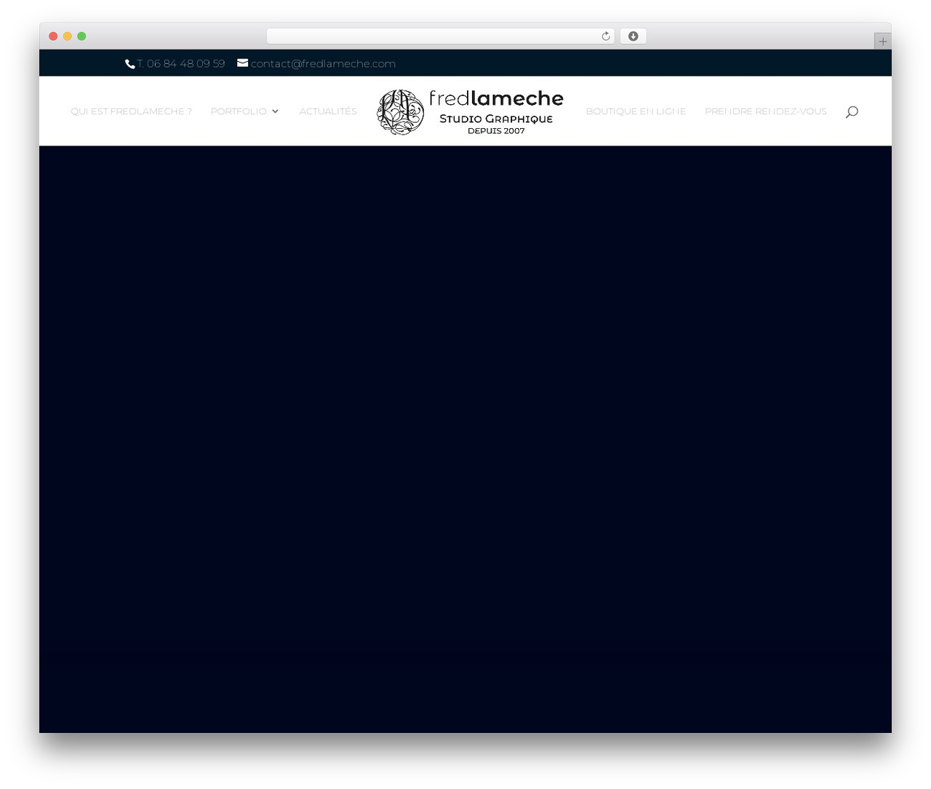Open Prendre rendez-vous menu item
This screenshot has width=931, height=789.
765,111
